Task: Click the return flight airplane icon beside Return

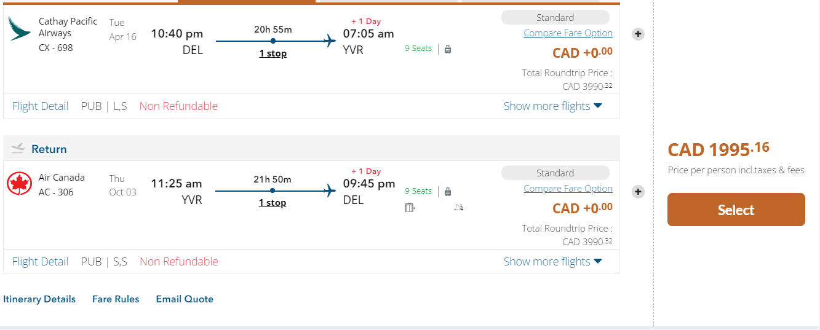Action: pyautogui.click(x=17, y=148)
